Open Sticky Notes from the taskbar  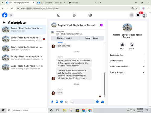pos(77,111)
